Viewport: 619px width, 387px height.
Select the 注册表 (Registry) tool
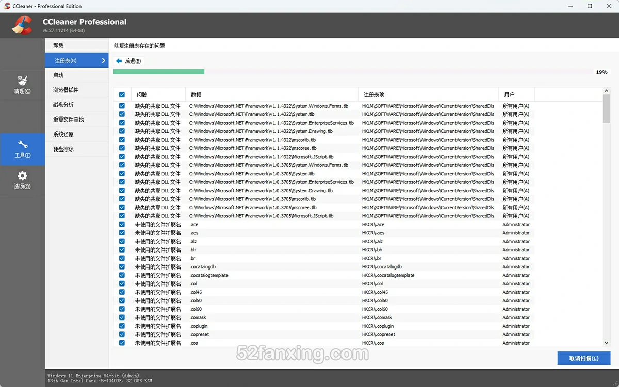pyautogui.click(x=76, y=61)
